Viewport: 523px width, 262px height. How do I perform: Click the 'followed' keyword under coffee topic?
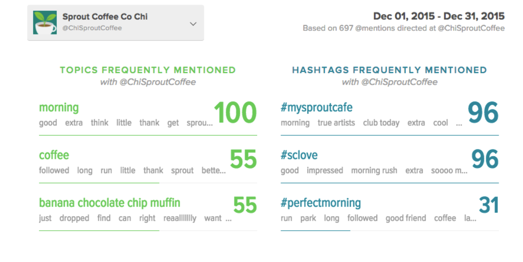54,170
